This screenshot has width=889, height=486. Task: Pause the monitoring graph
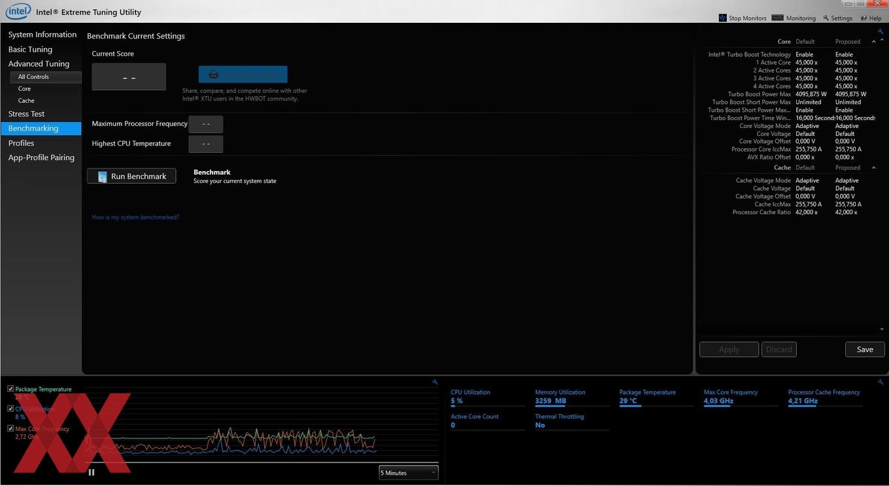[x=92, y=472]
